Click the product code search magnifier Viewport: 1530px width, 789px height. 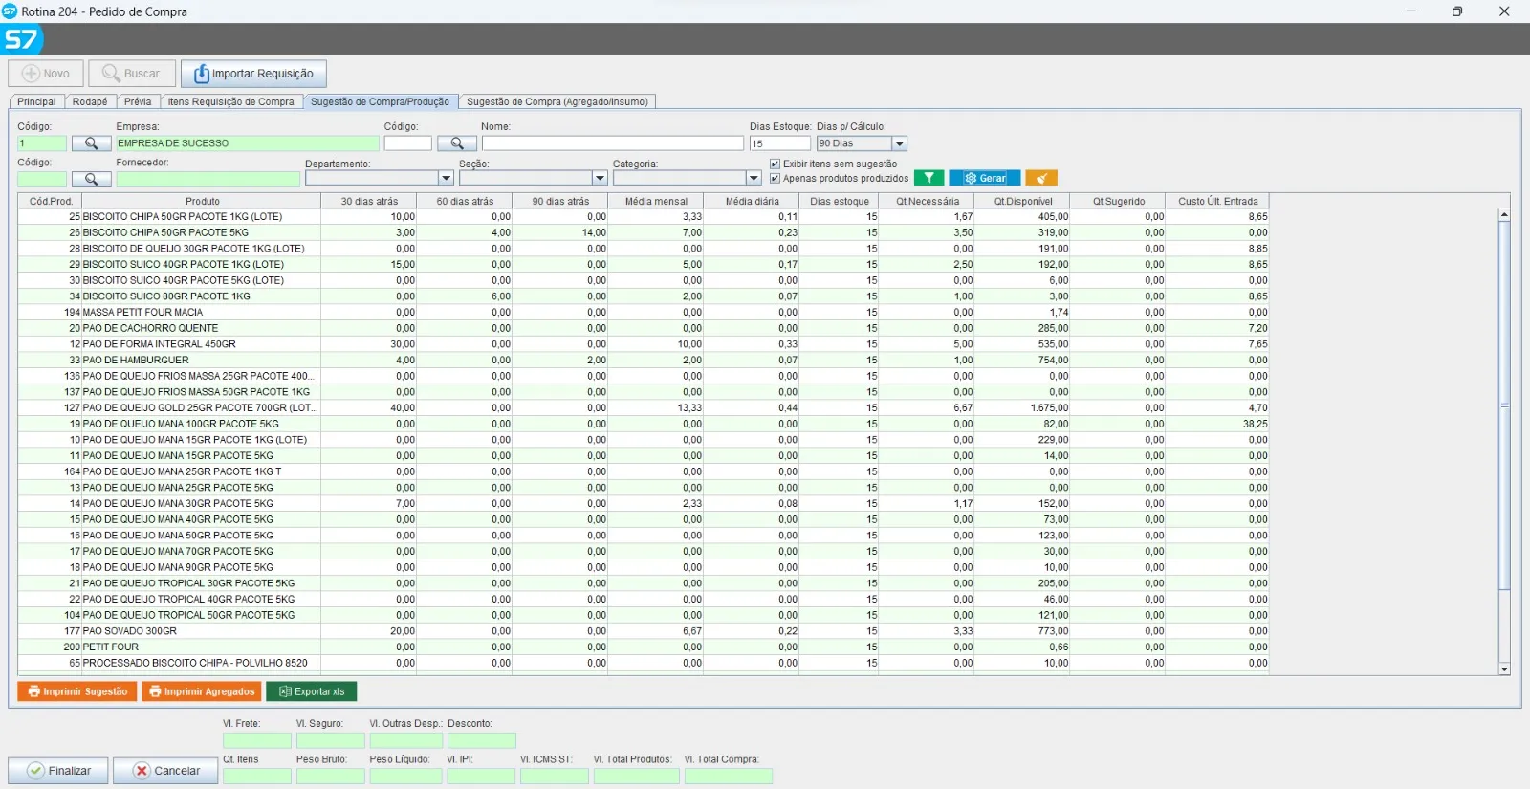457,143
